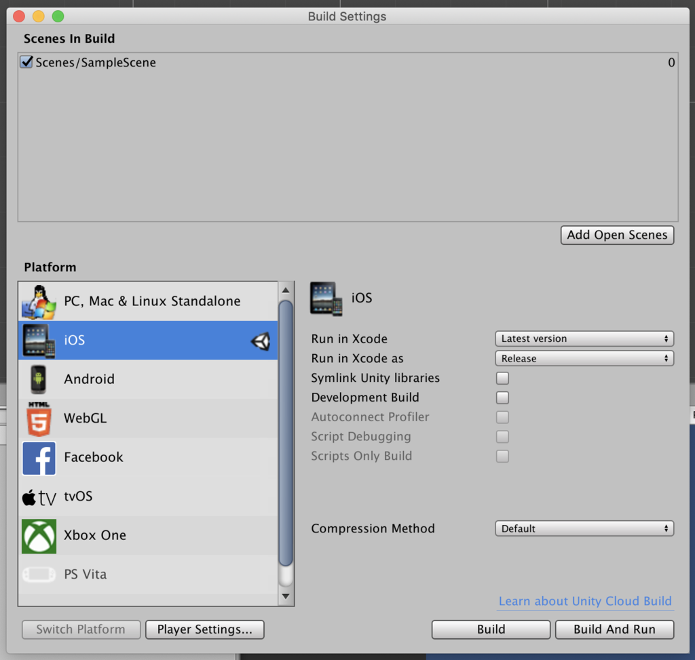Viewport: 695px width, 660px height.
Task: Click the green zoom window button
Action: point(58,16)
